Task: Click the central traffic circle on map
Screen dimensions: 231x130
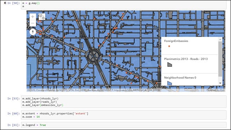Action: click(93, 56)
